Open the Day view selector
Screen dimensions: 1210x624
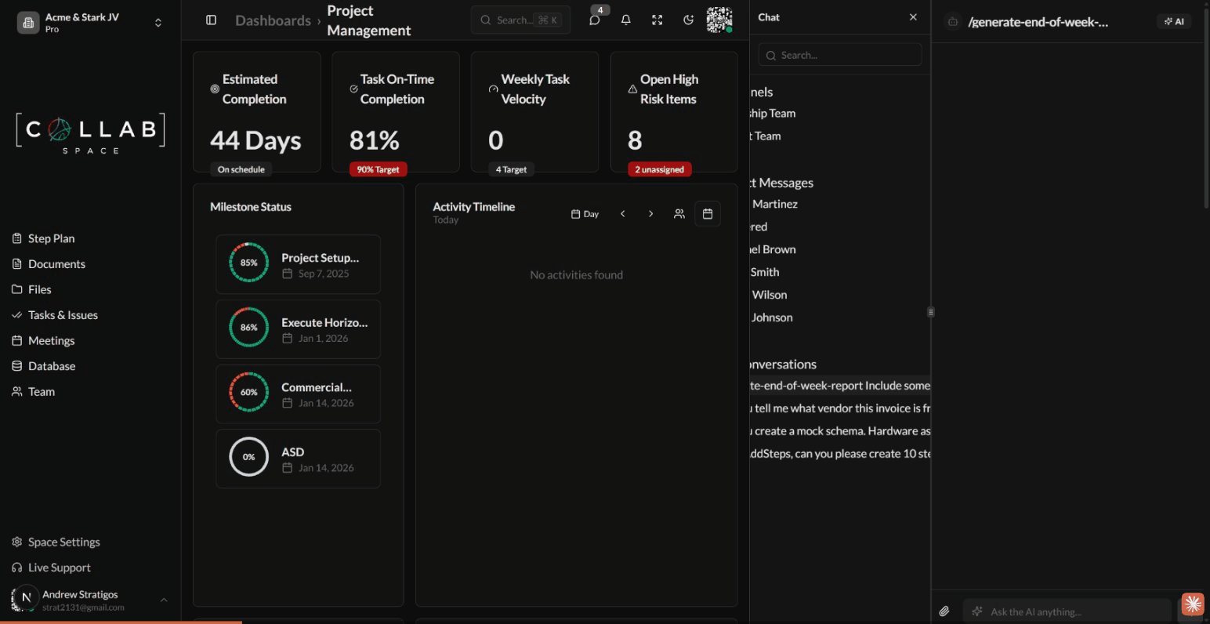(585, 213)
